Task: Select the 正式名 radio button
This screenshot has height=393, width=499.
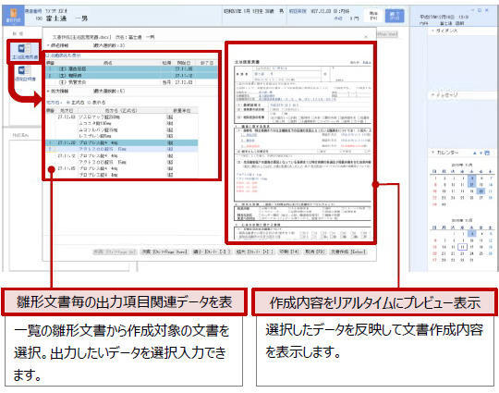Action: click(68, 103)
